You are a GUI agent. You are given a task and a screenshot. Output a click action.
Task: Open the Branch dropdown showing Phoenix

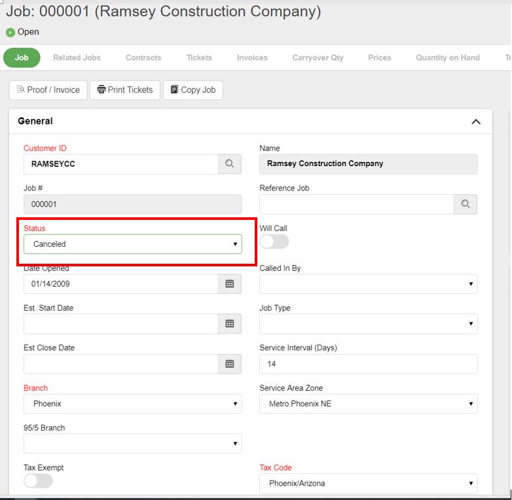pos(132,404)
